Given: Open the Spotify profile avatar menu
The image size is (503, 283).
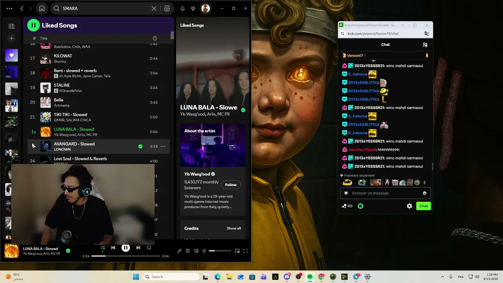Looking at the screenshot, I should click(206, 8).
